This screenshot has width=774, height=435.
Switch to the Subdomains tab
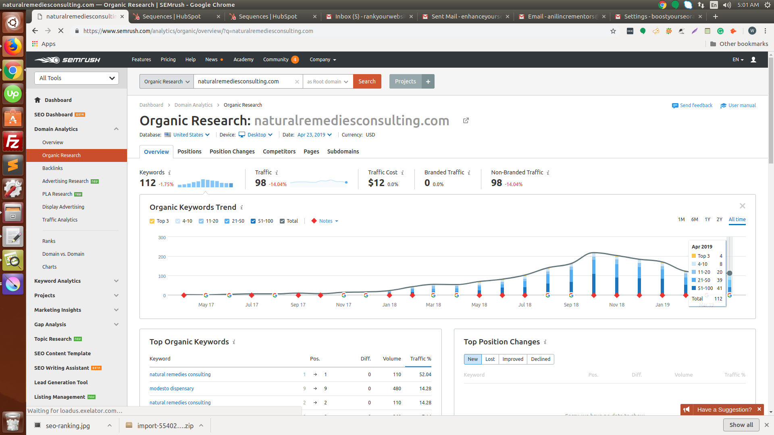coord(343,151)
